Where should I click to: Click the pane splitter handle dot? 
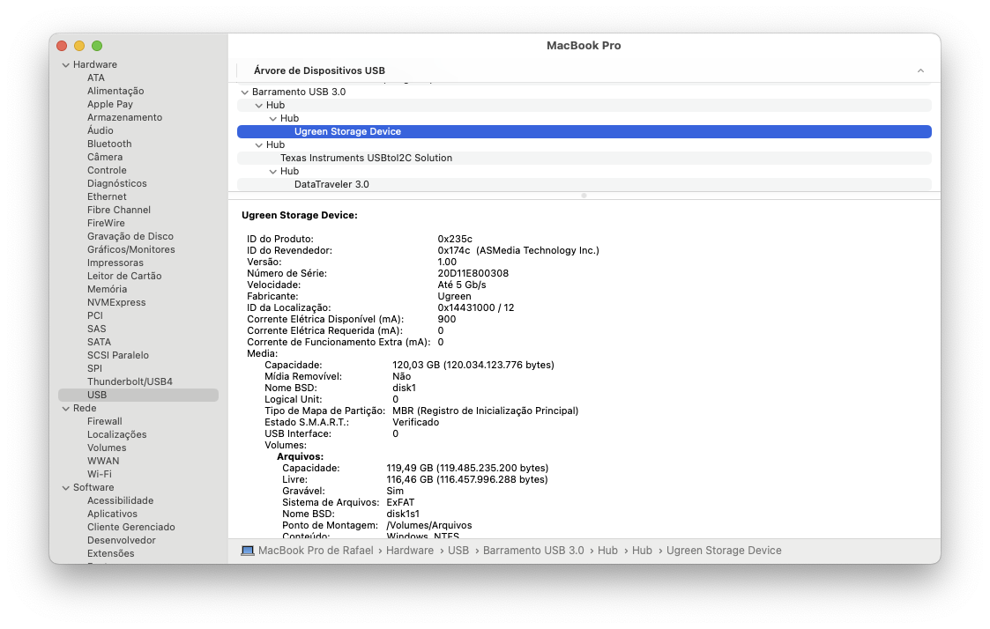pyautogui.click(x=584, y=196)
